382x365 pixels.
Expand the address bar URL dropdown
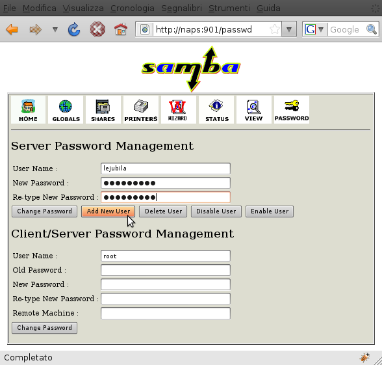(x=289, y=29)
